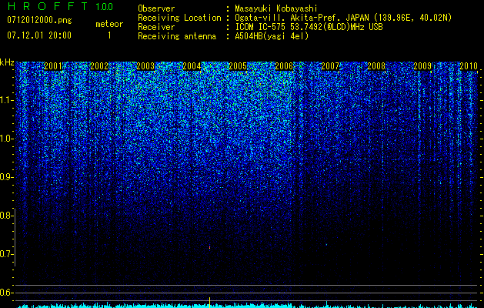Click the Observer field label
484x308 pixels.
156,8
